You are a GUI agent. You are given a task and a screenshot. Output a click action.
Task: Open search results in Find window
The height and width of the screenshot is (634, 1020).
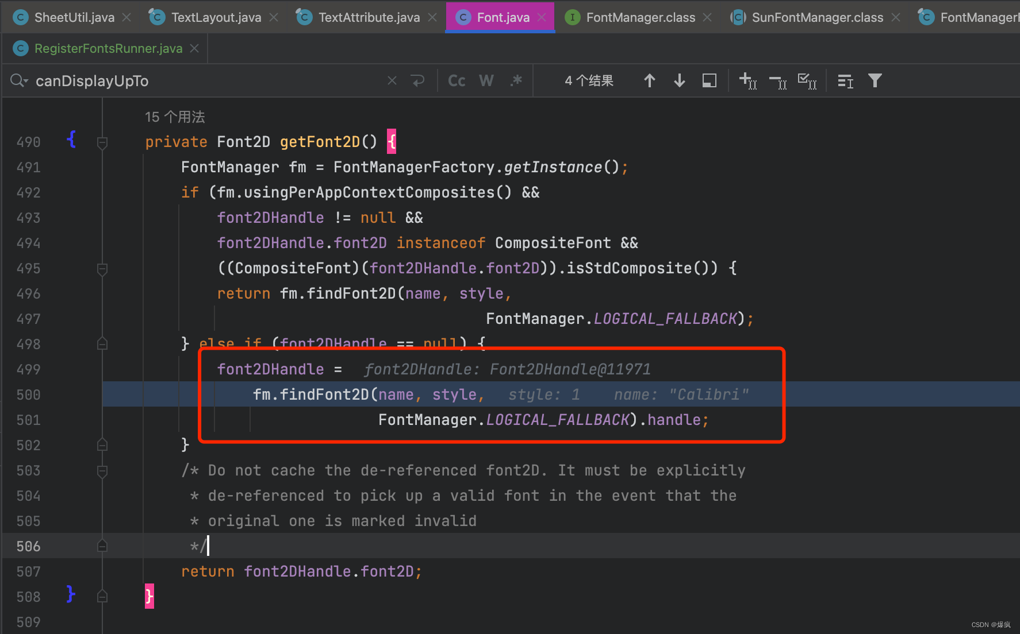point(845,81)
